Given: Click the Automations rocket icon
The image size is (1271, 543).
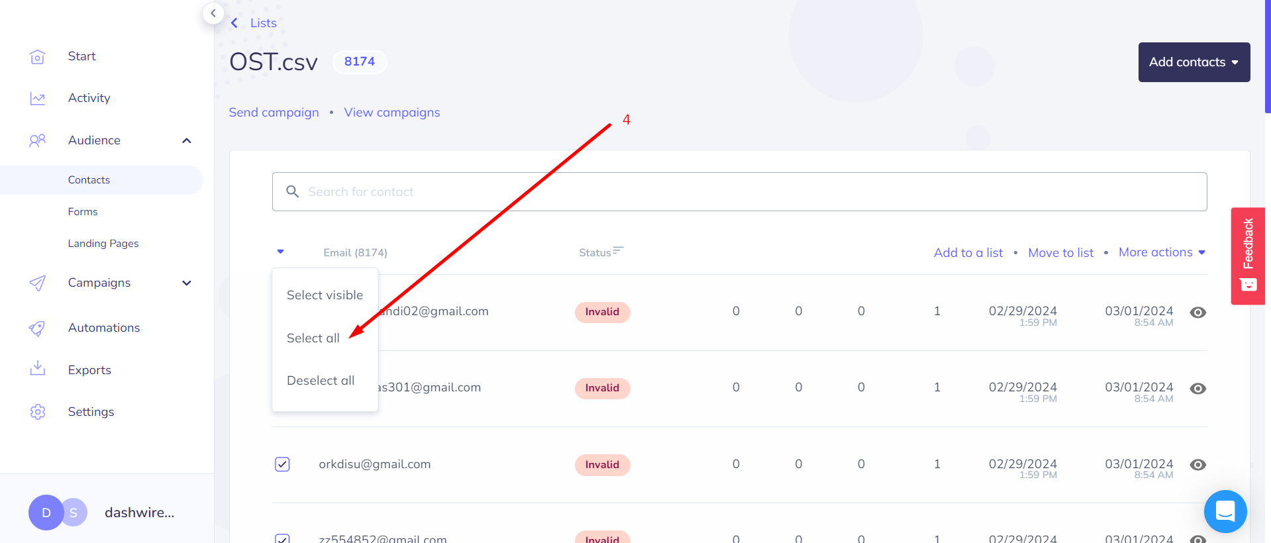Looking at the screenshot, I should pos(38,328).
